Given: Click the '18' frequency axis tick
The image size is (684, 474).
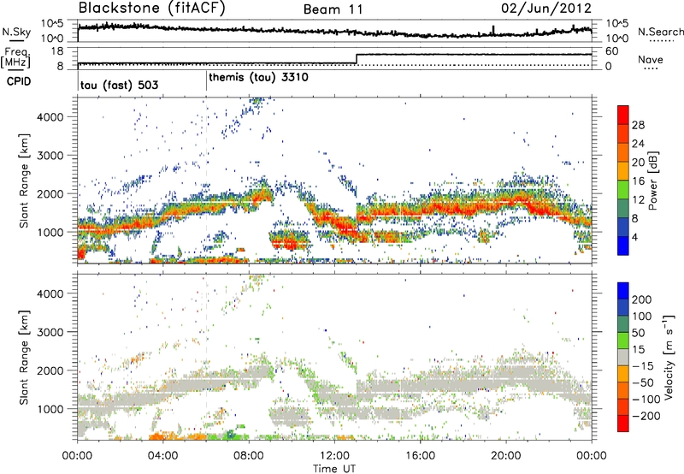Looking at the screenshot, I should click(x=58, y=51).
